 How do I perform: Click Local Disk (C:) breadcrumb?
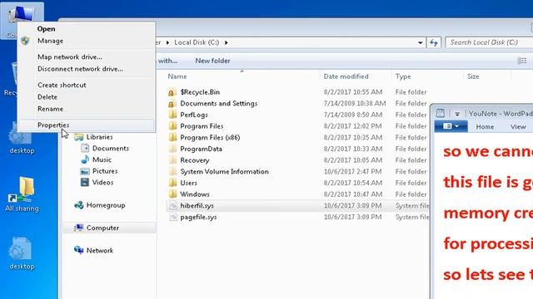click(197, 42)
